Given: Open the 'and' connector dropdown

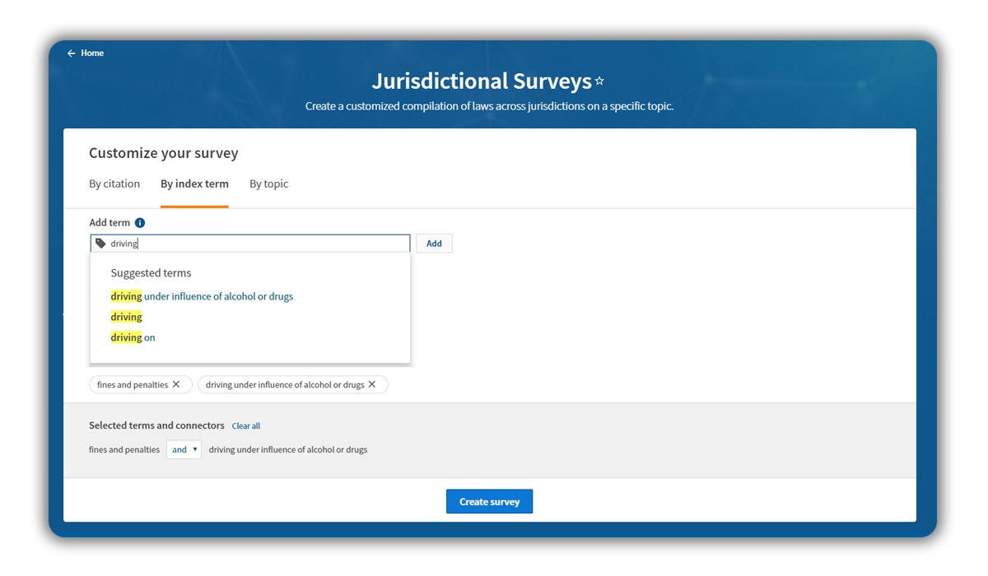Looking at the screenshot, I should click(184, 449).
